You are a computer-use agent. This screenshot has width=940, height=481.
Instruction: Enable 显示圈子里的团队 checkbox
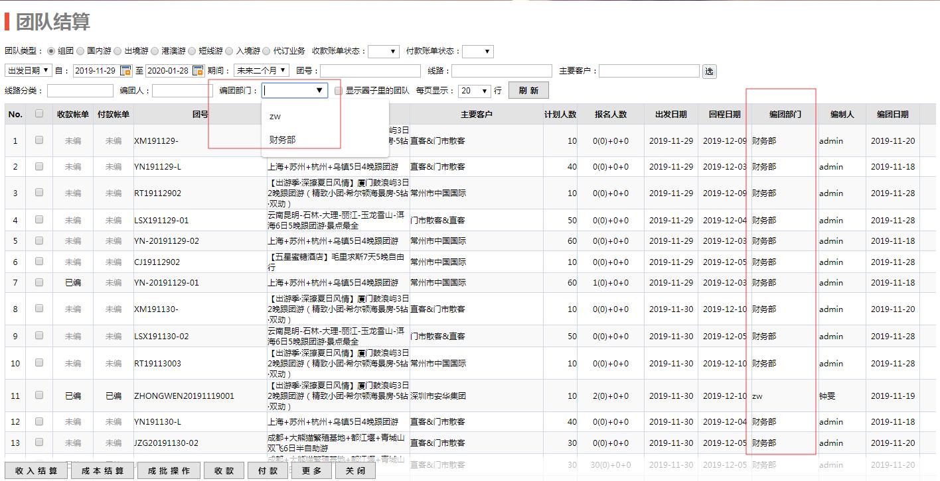pos(339,91)
